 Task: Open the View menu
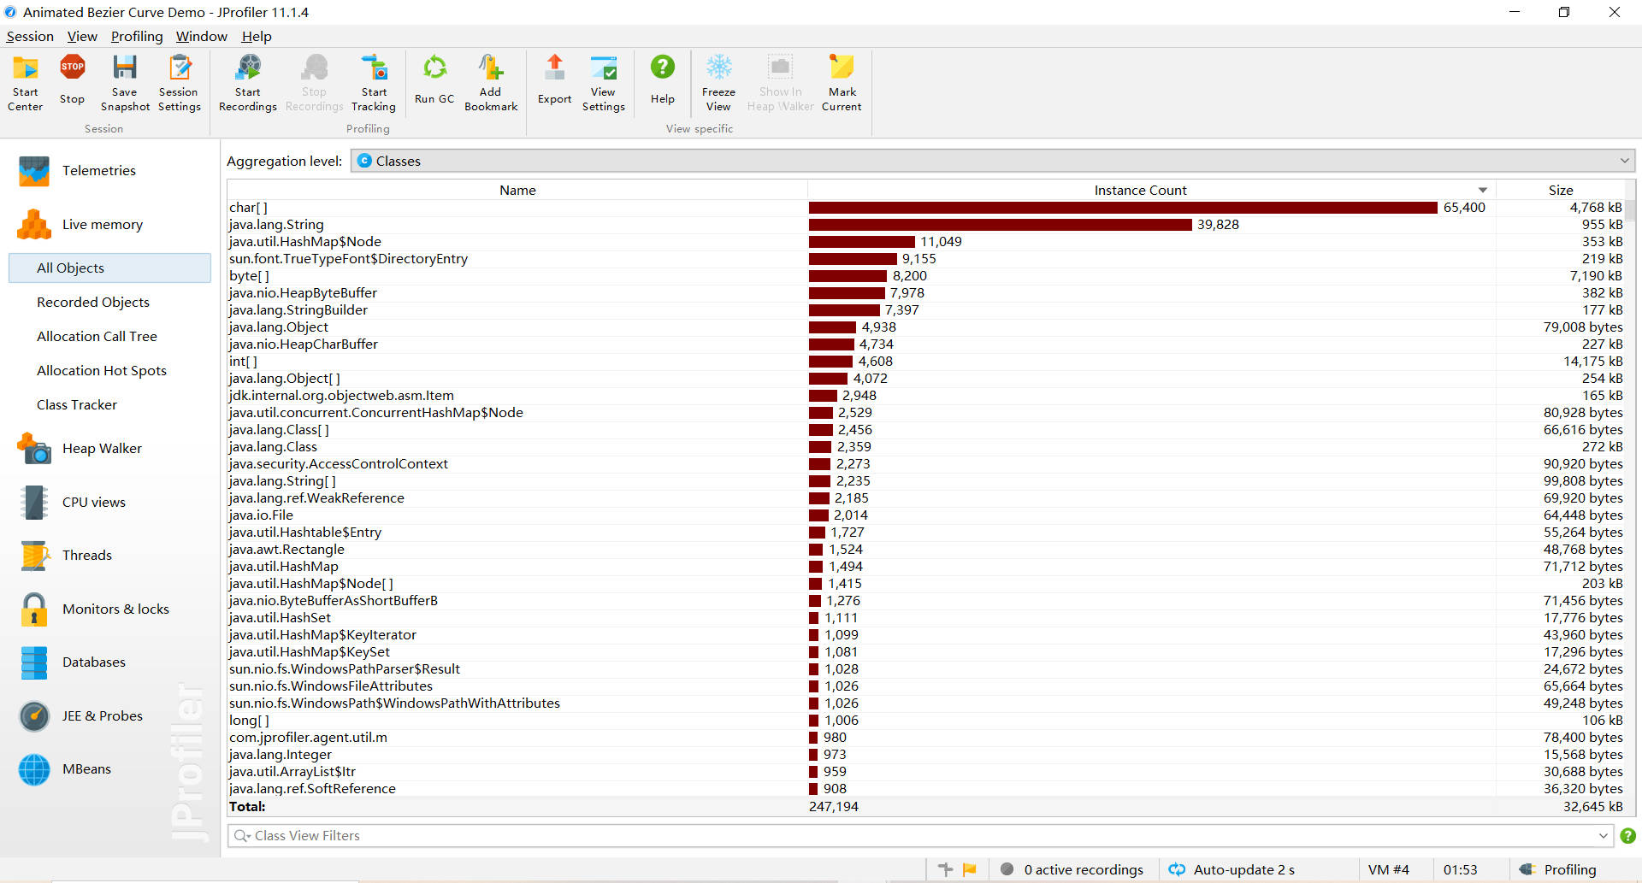[x=82, y=36]
